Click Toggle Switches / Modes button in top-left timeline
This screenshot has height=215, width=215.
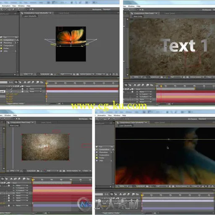click(x=15, y=104)
